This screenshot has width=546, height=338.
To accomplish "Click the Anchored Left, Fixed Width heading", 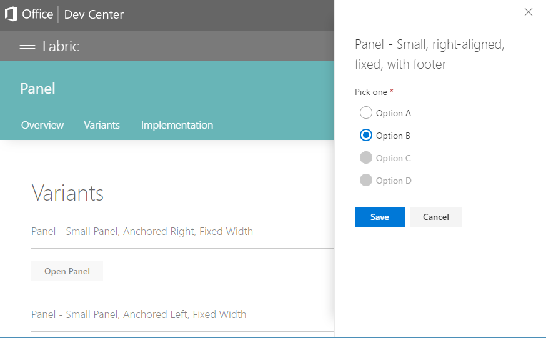I will (x=139, y=314).
